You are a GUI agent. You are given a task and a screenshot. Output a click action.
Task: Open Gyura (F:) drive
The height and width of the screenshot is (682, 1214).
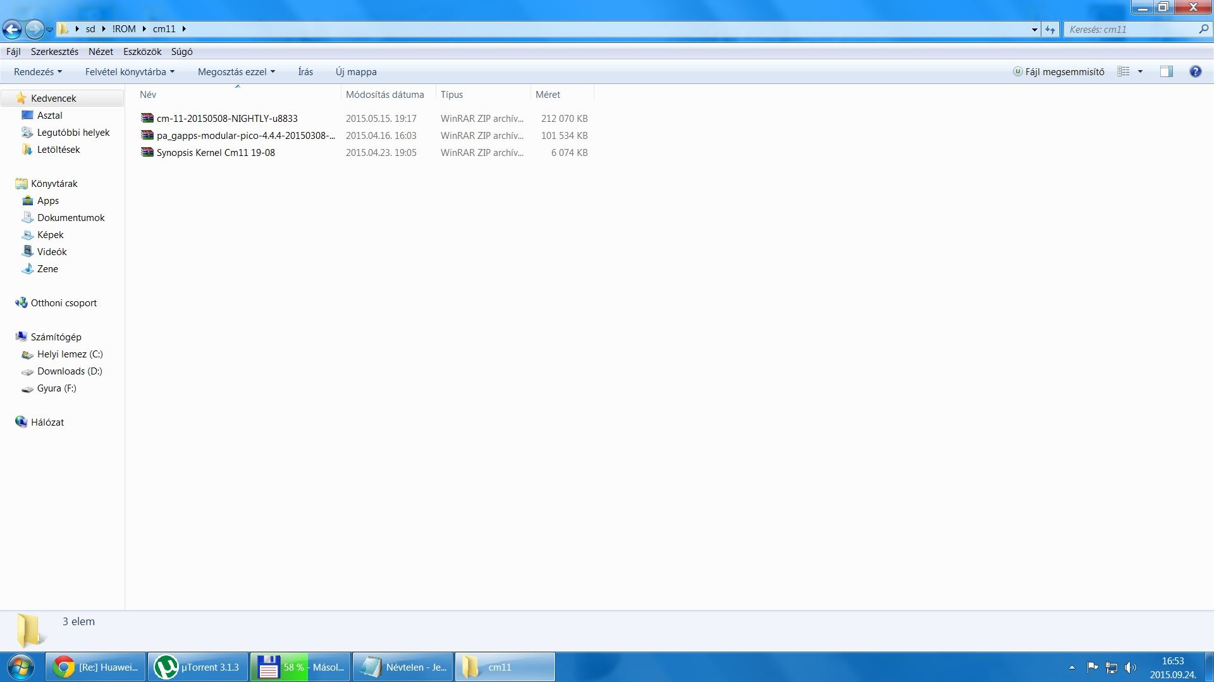(56, 388)
